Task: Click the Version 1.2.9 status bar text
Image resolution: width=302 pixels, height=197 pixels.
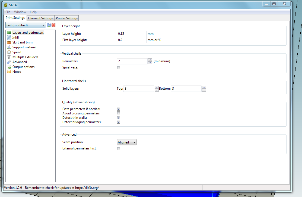Action: (52, 188)
